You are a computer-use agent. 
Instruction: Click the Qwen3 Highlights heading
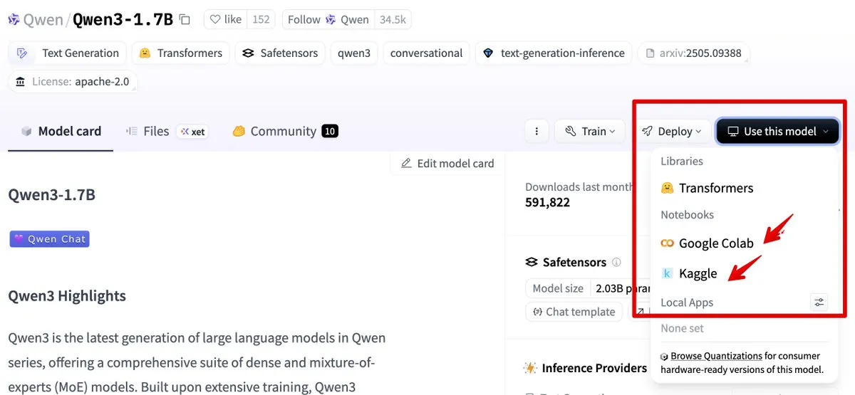point(67,296)
